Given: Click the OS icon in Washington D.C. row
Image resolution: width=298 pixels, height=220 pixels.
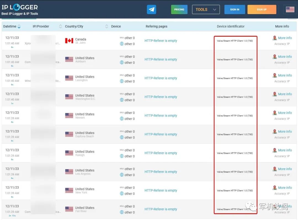Looking at the screenshot, I should point(122,94).
